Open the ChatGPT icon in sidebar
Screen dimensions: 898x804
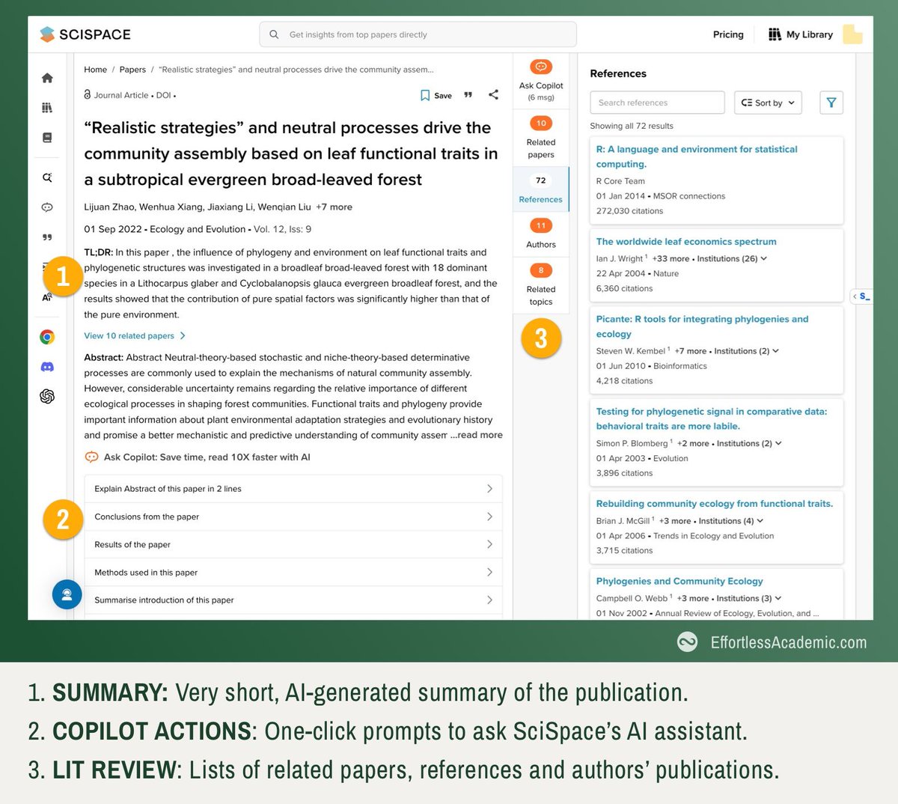47,396
